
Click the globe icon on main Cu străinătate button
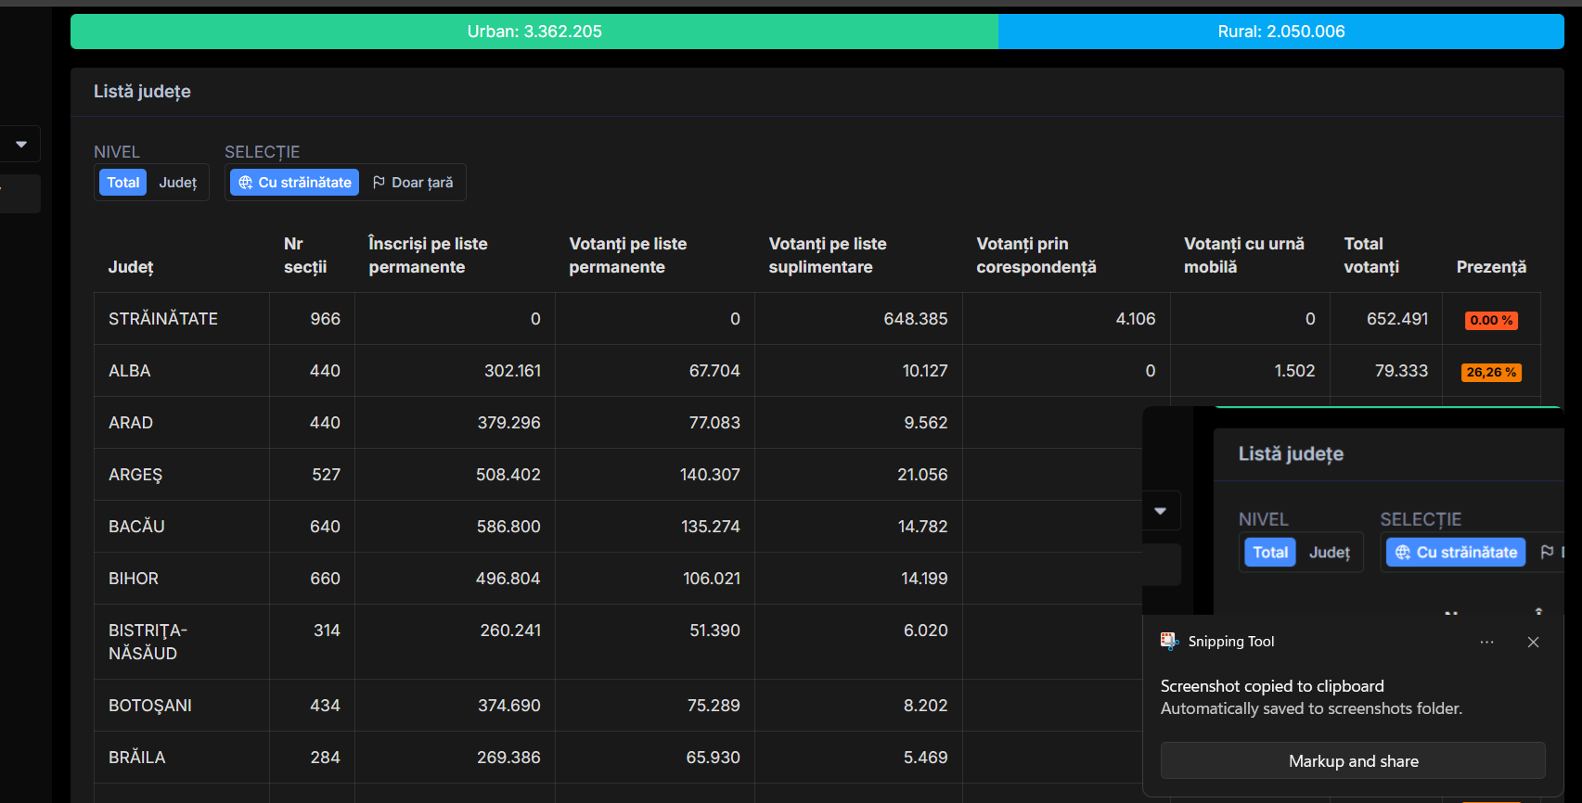click(246, 183)
